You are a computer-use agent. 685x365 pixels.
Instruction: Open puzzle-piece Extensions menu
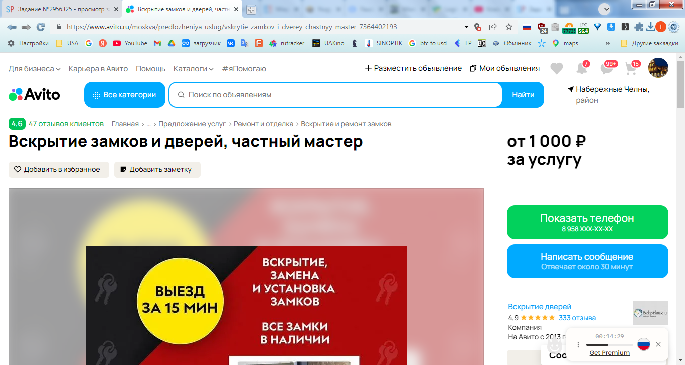coord(639,27)
